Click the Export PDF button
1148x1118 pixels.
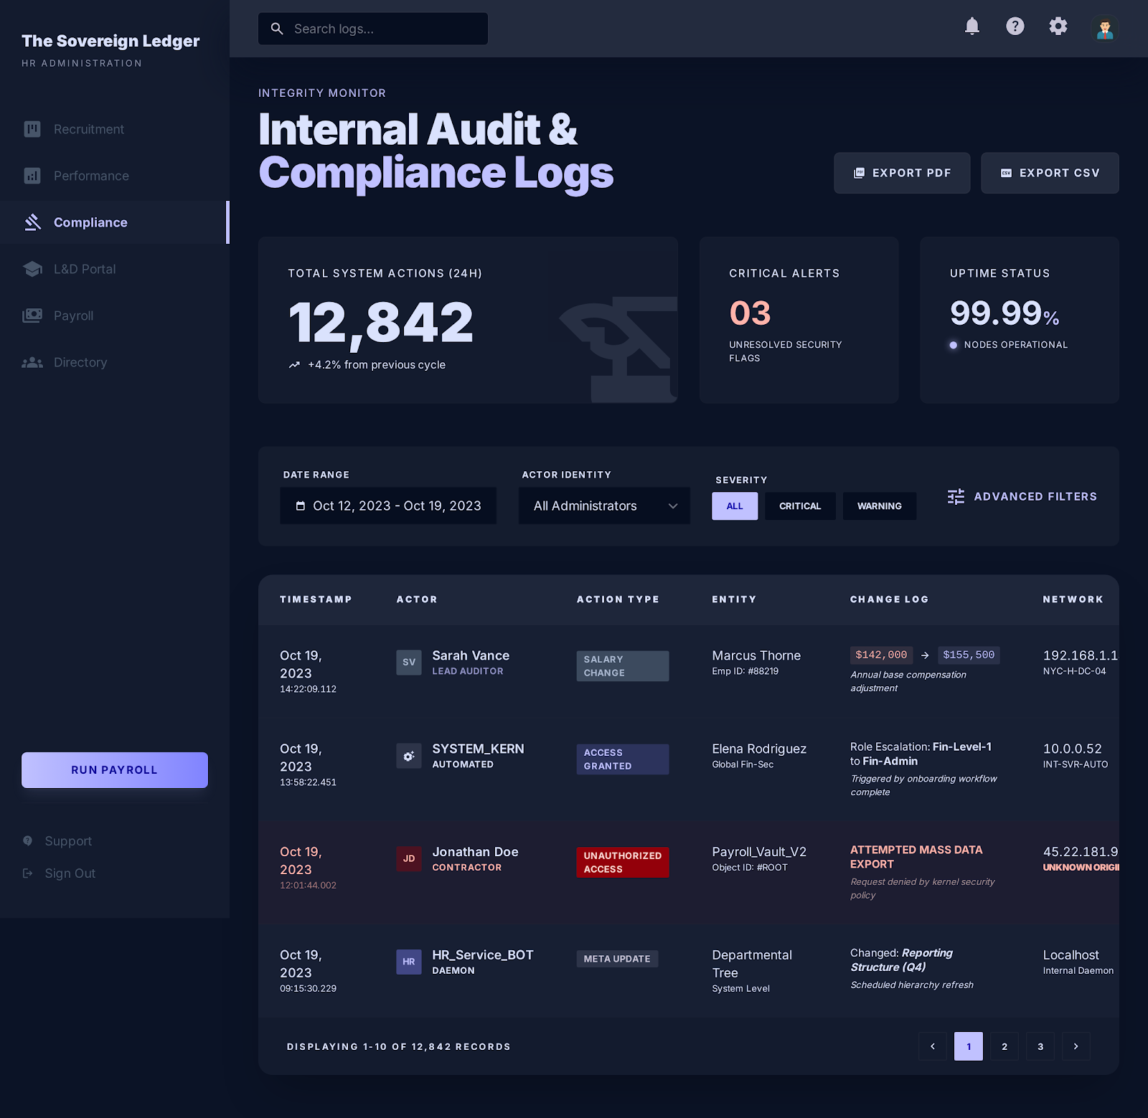902,173
